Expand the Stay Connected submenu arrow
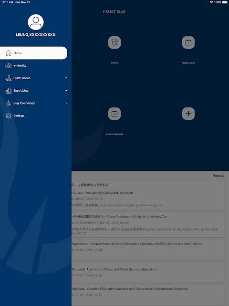Viewport: 229px width, 306px height. (x=66, y=103)
